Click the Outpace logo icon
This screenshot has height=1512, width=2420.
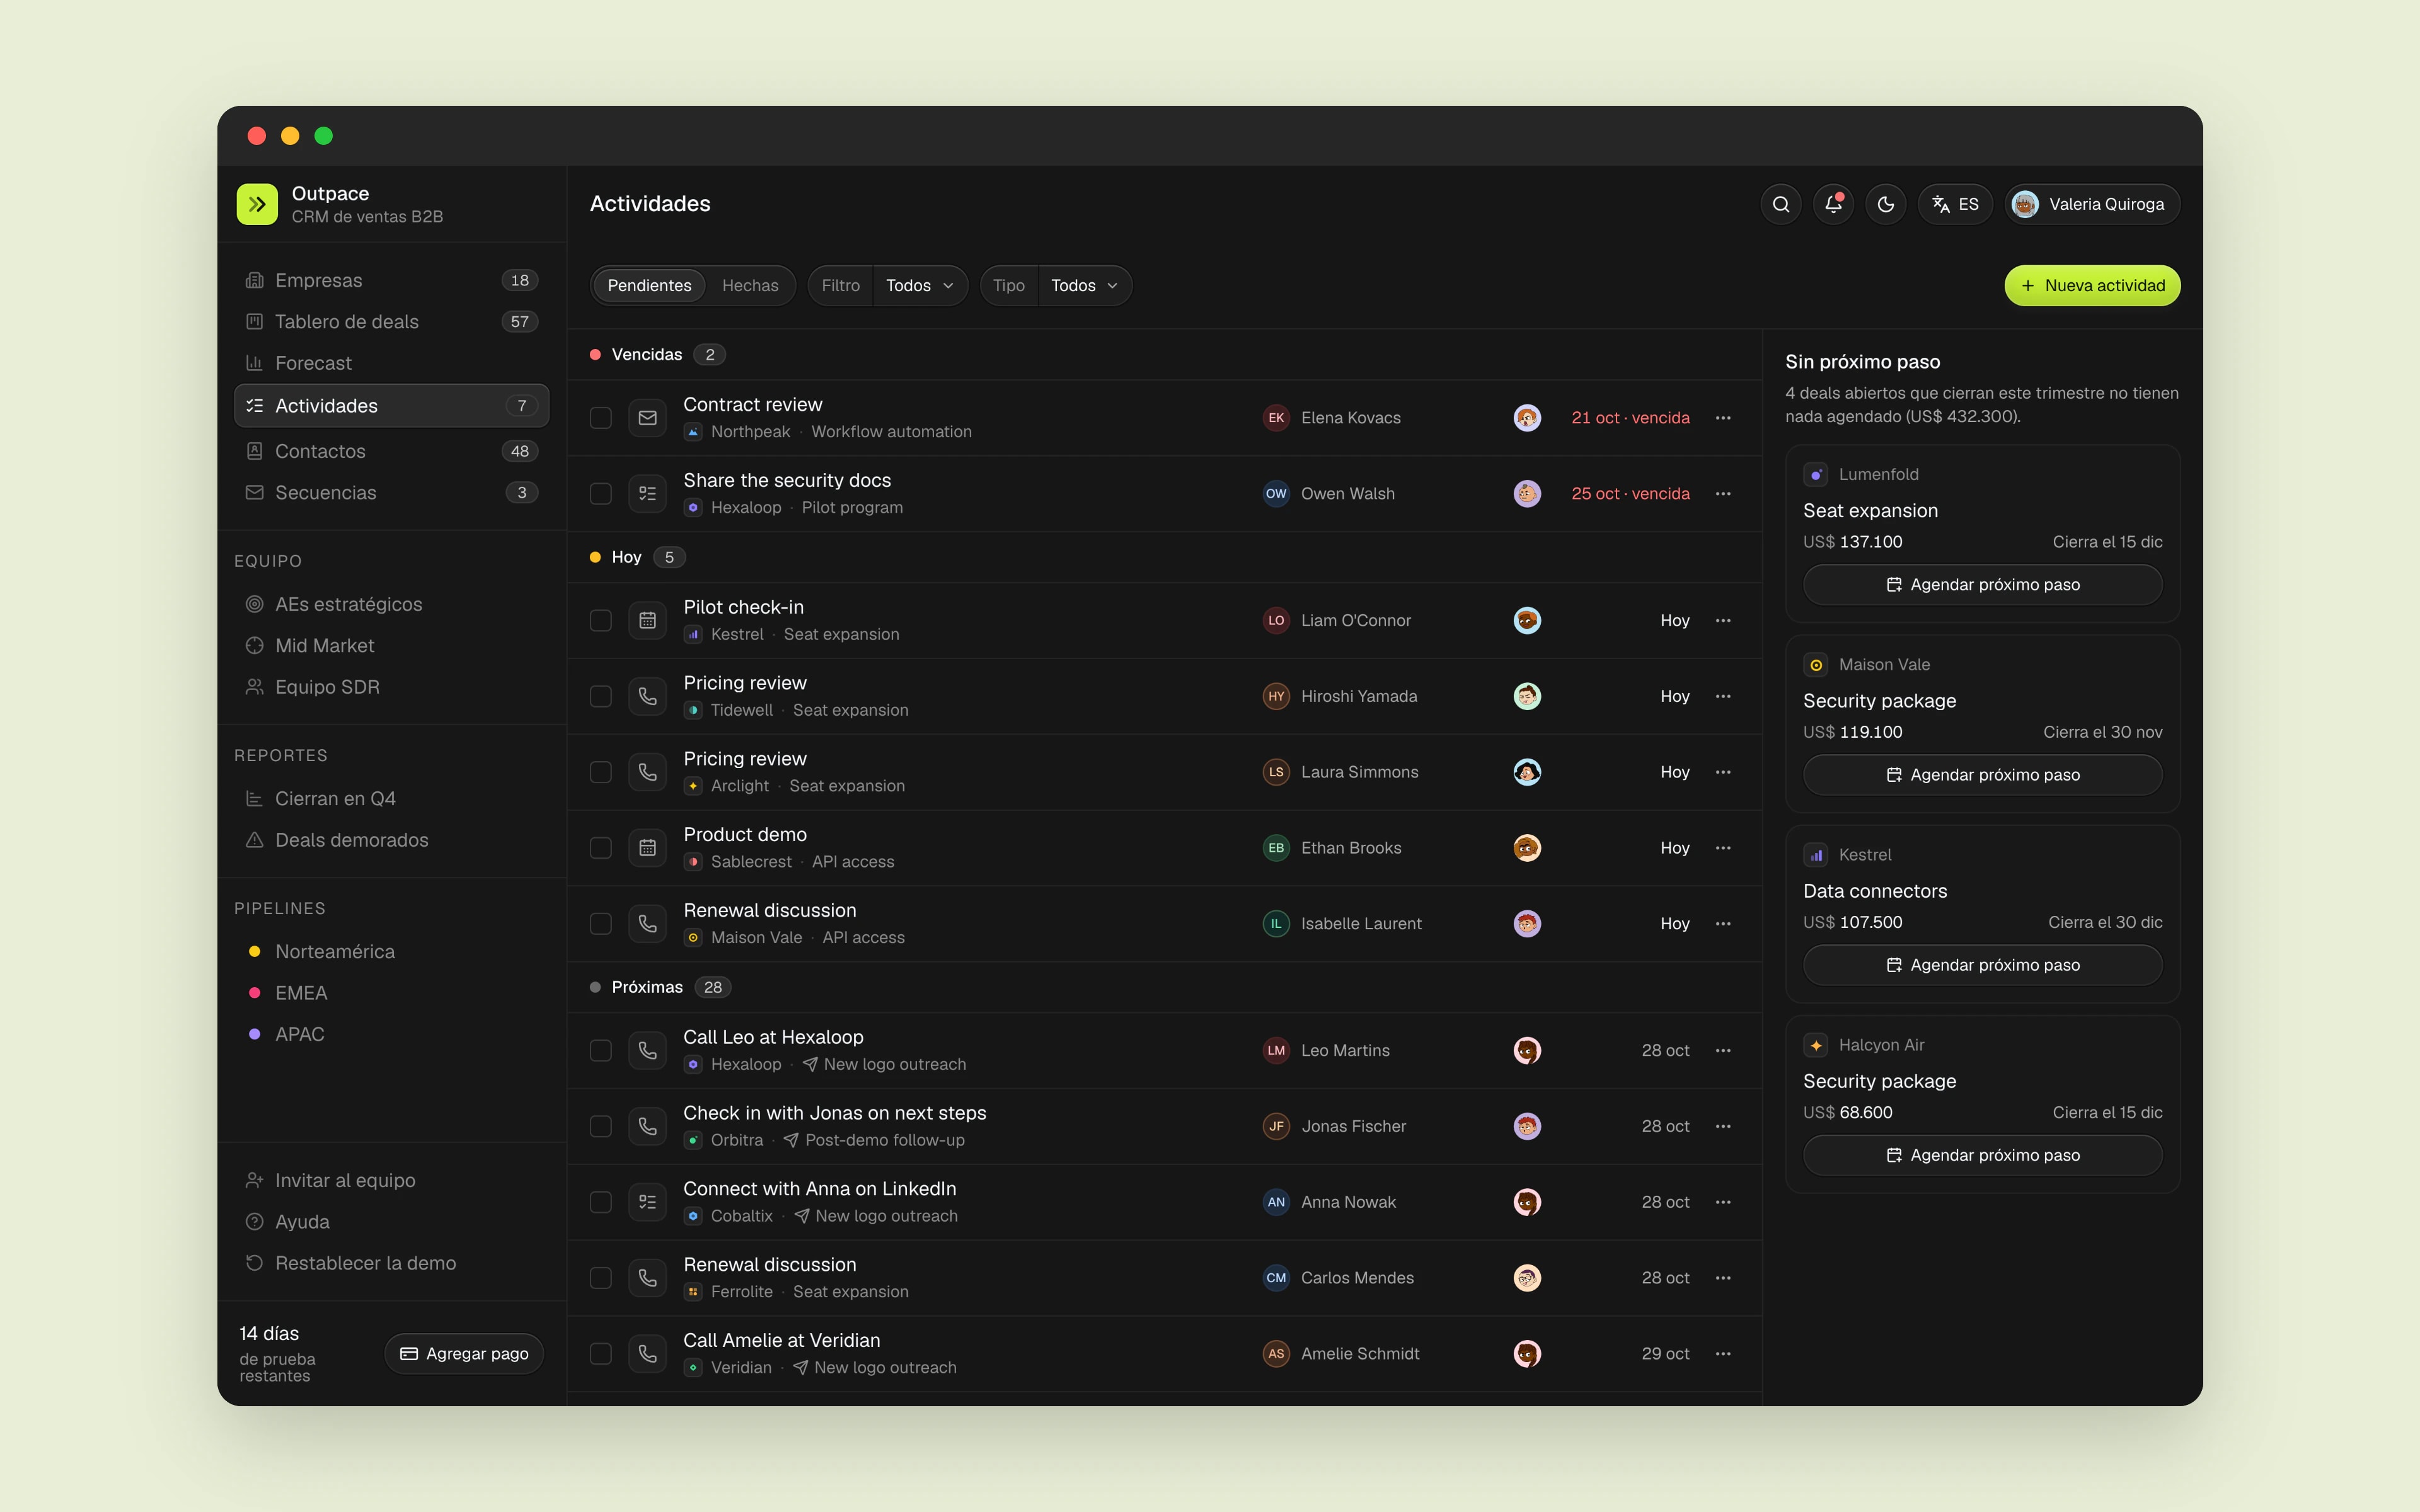click(257, 204)
